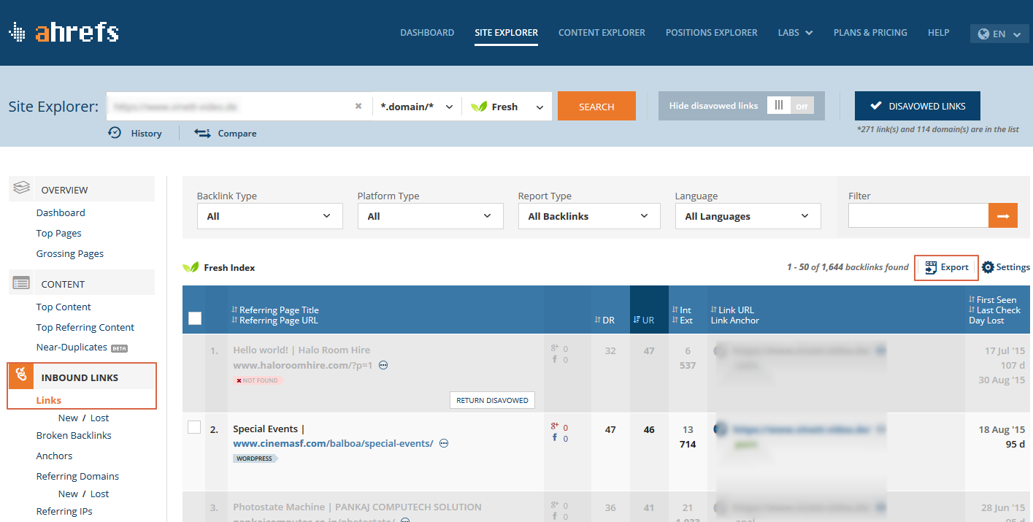This screenshot has width=1033, height=522.
Task: Open Top Content in sidebar
Action: tap(64, 307)
